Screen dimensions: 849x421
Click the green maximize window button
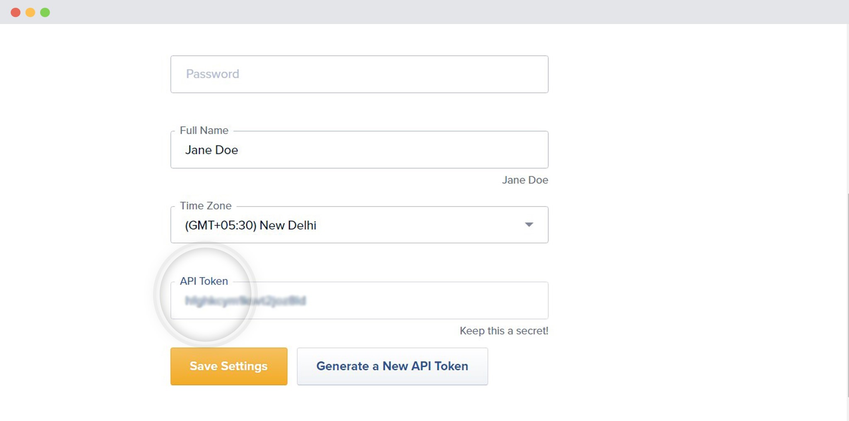coord(45,12)
